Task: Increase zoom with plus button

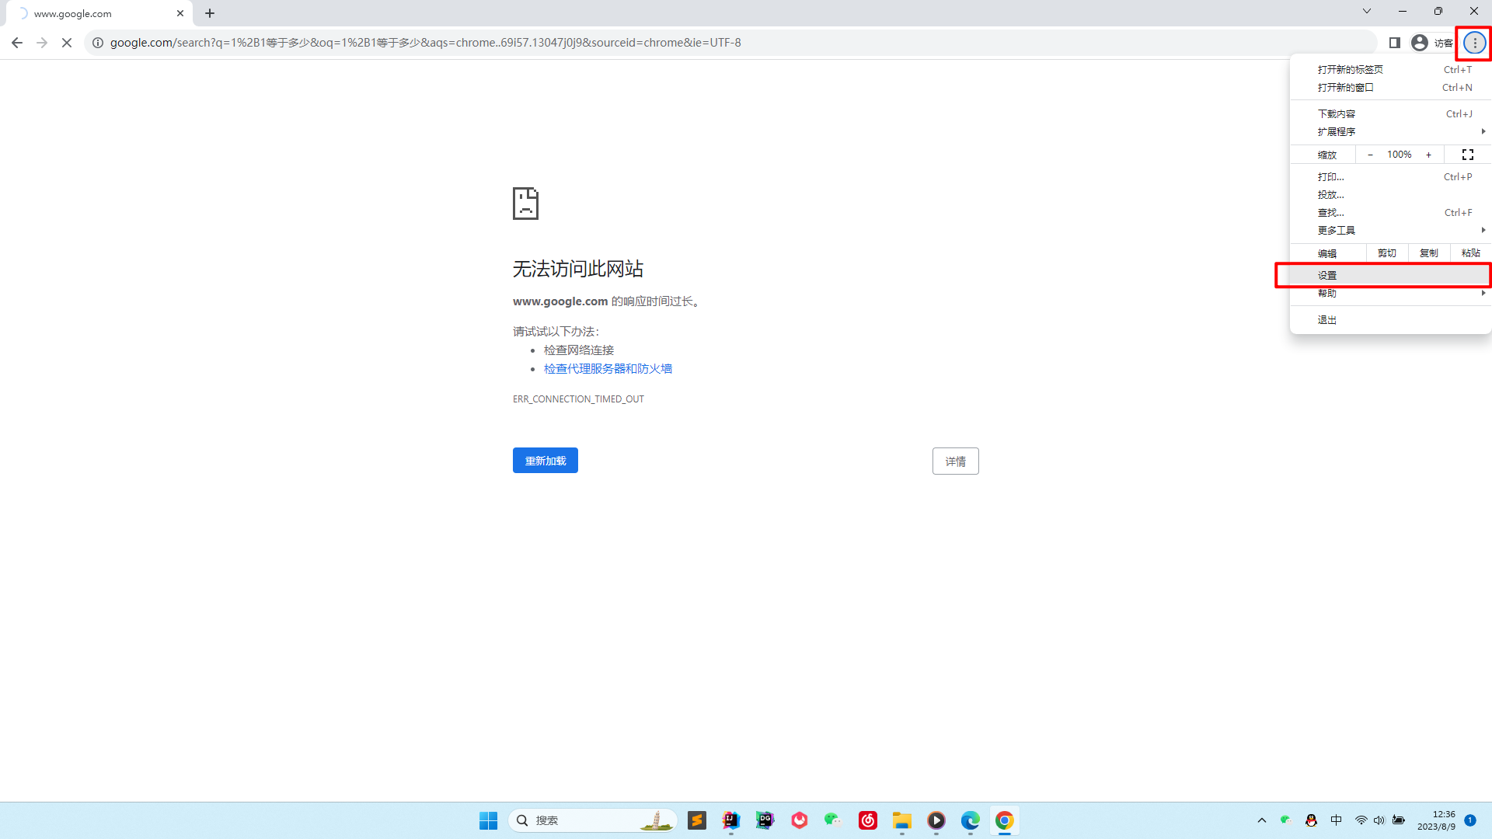Action: (x=1428, y=155)
